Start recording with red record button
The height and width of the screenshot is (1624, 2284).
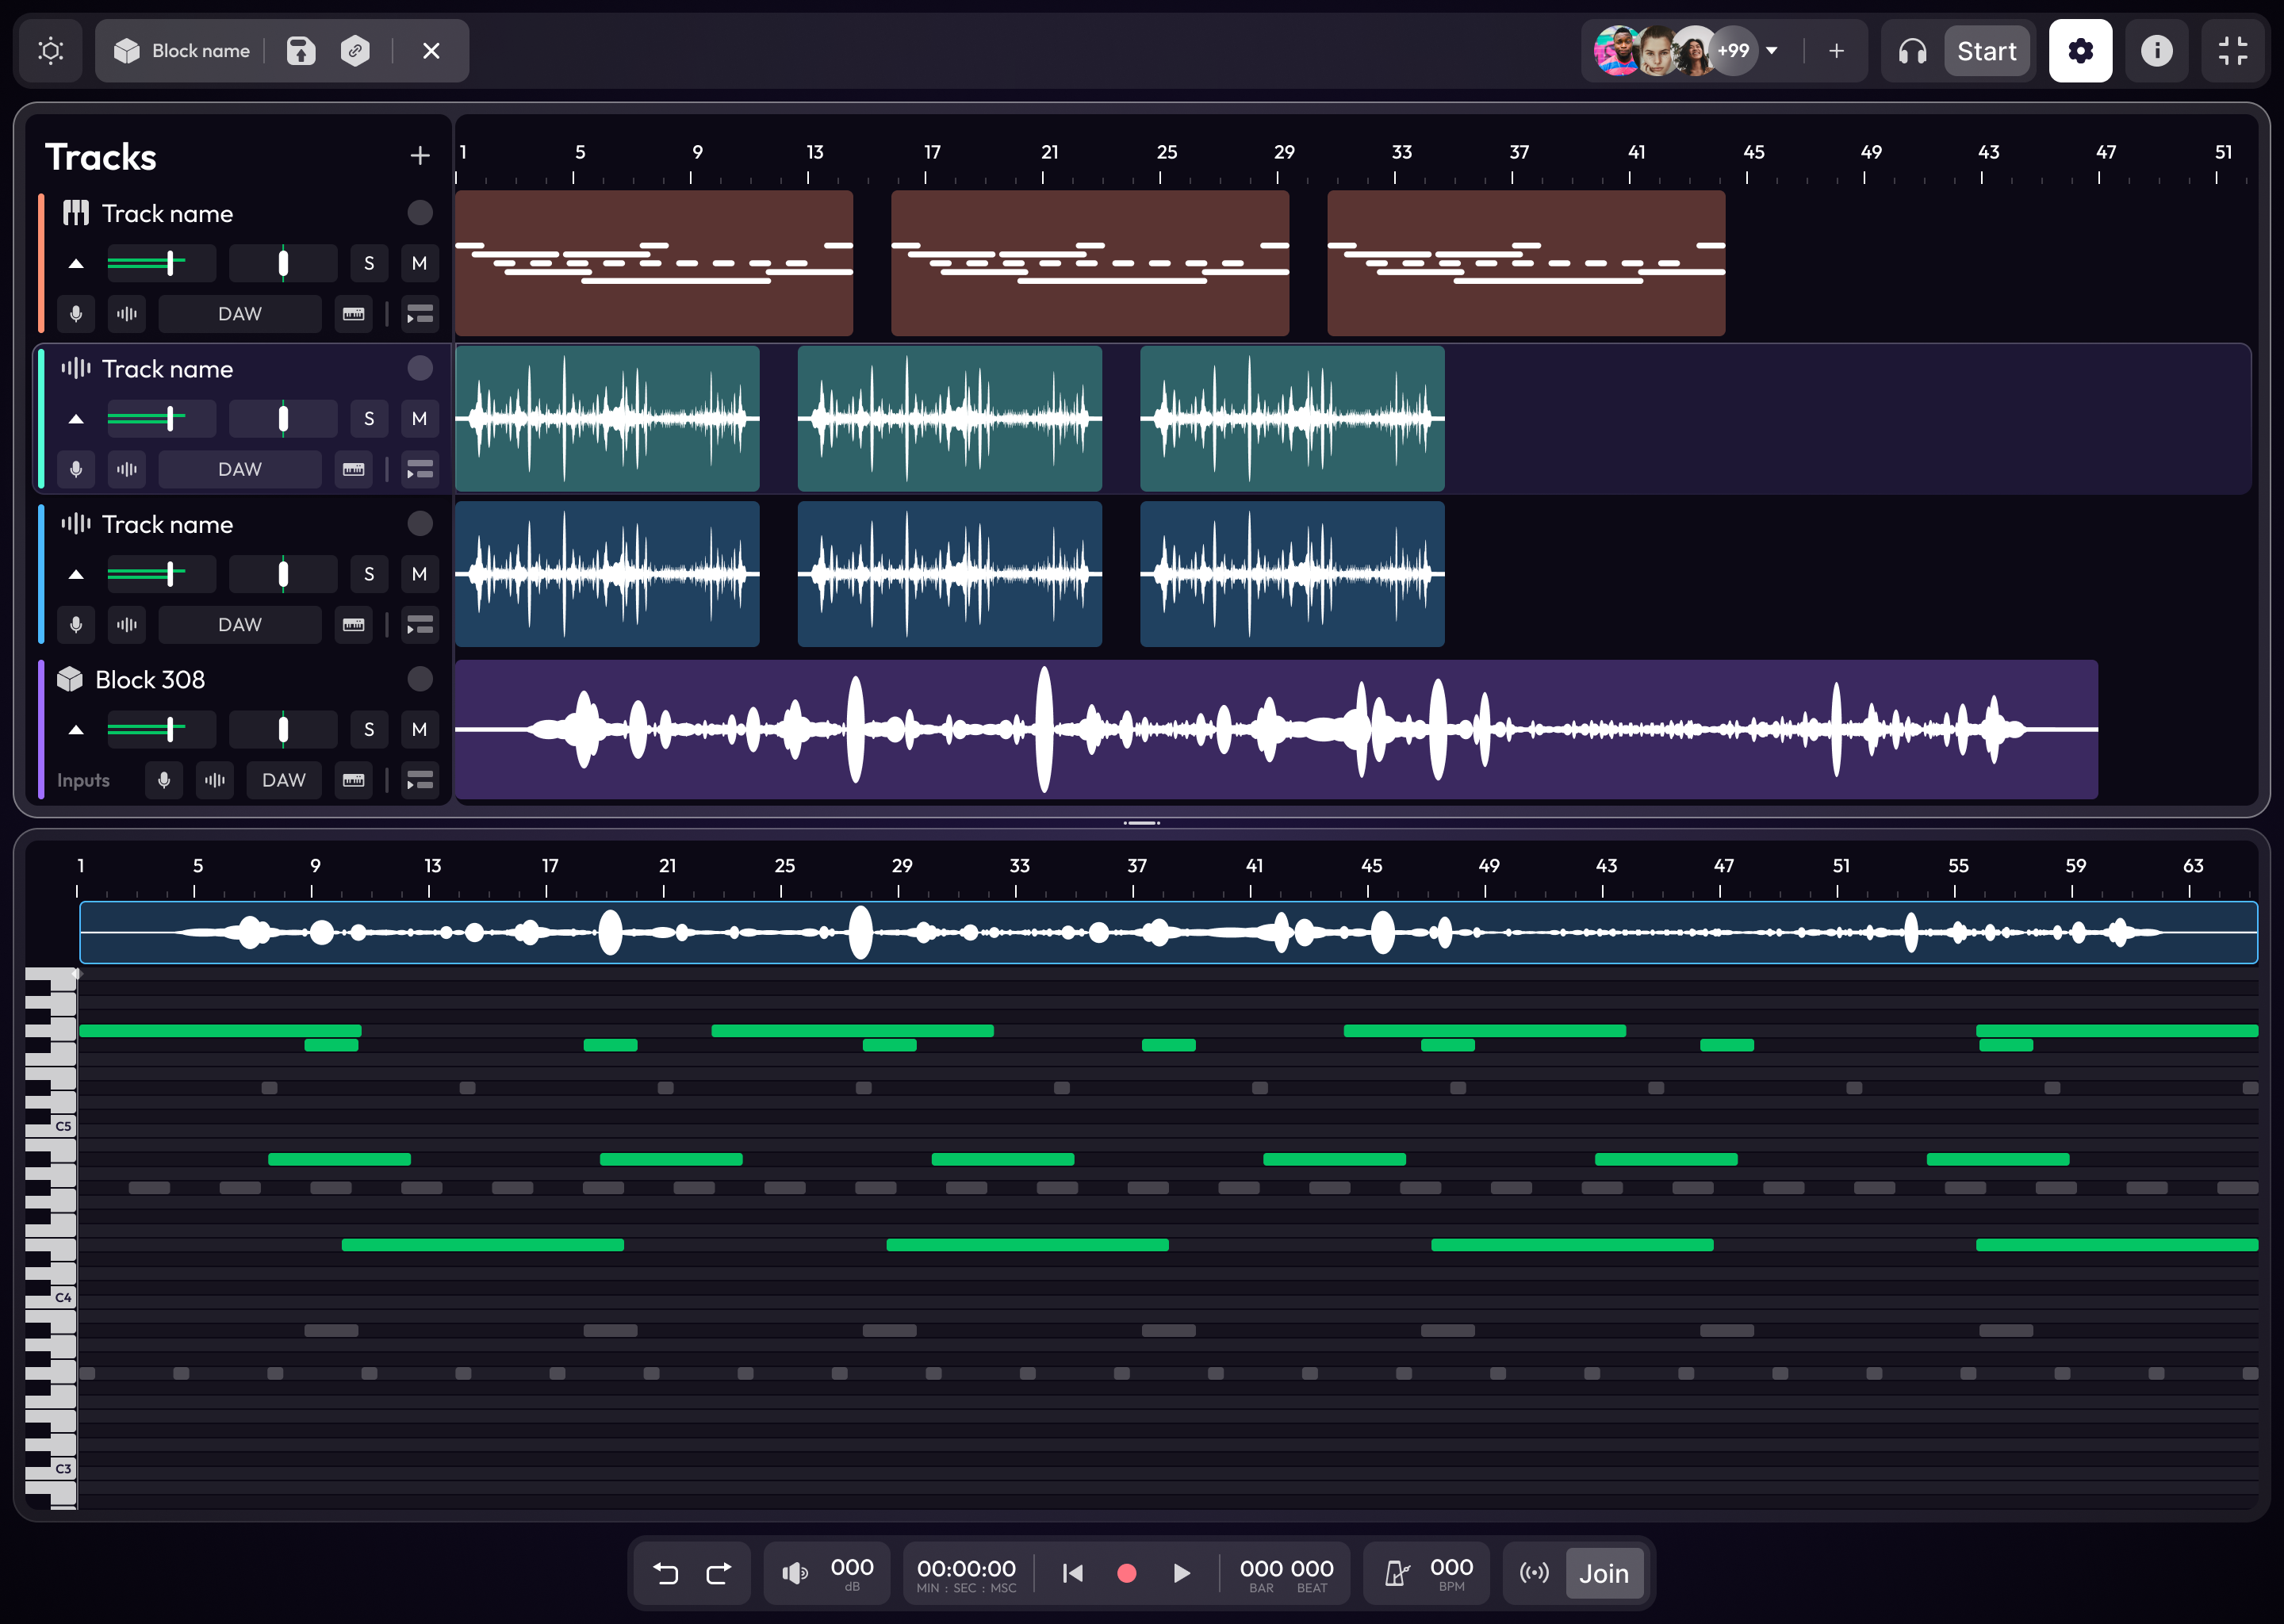(x=1126, y=1573)
